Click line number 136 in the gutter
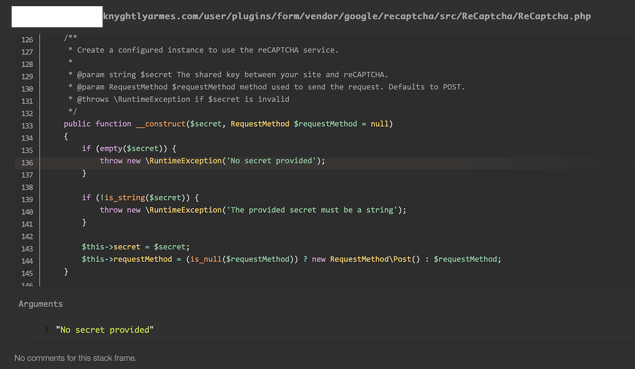This screenshot has width=635, height=369. point(27,162)
